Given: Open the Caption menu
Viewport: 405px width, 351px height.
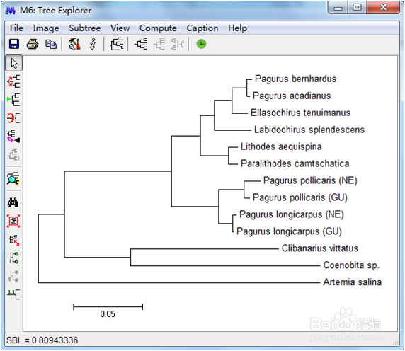Looking at the screenshot, I should (202, 28).
